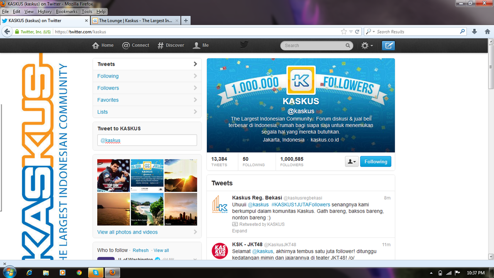
Task: Click View all in Who to follow
Action: tap(161, 250)
